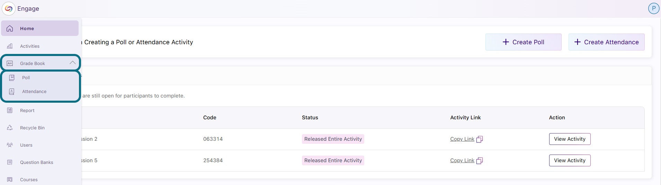Click the Report icon in the sidebar

pyautogui.click(x=10, y=110)
